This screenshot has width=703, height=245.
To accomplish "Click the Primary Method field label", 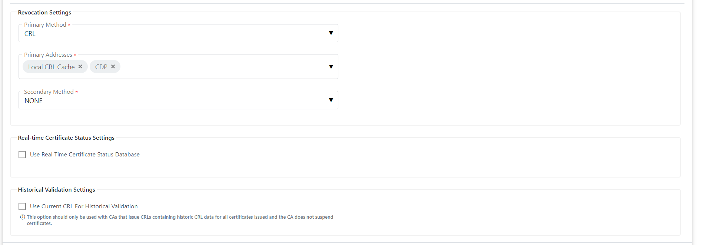I will coord(45,25).
